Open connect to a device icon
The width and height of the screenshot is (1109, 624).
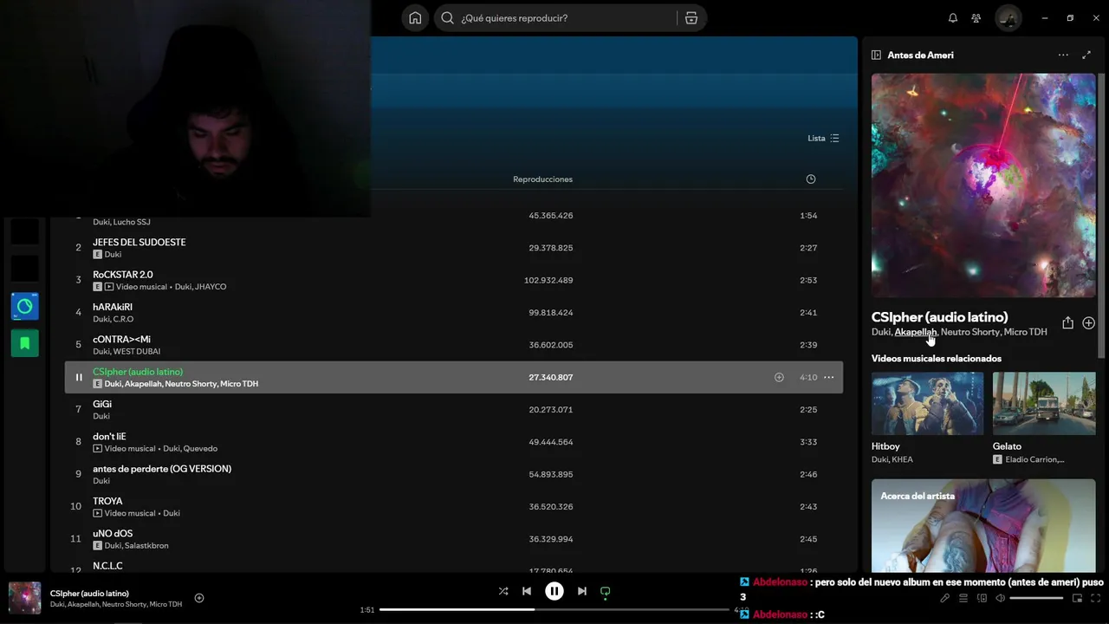(x=983, y=598)
